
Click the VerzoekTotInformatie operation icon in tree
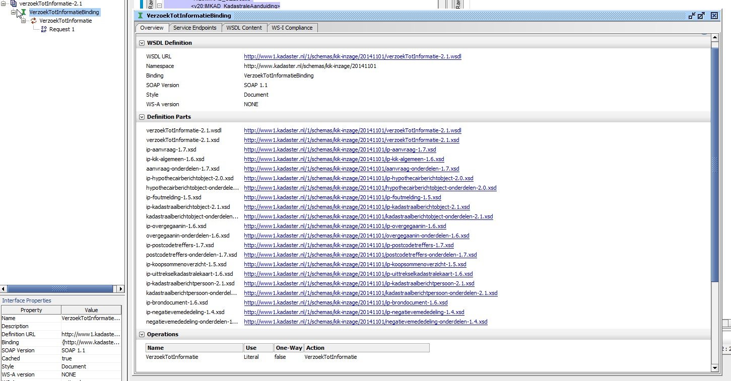click(34, 21)
